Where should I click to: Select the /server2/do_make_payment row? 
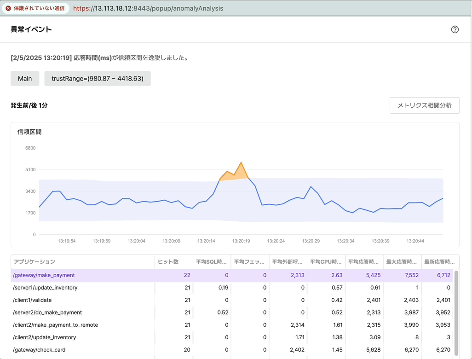(x=47, y=313)
